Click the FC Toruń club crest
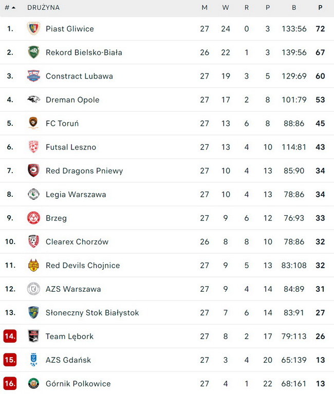This screenshot has width=334, height=394. point(33,123)
